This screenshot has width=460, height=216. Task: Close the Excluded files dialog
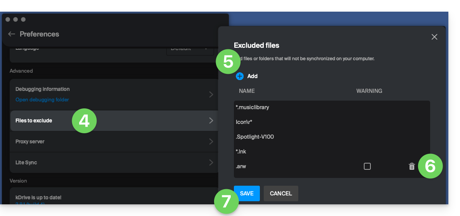(434, 37)
